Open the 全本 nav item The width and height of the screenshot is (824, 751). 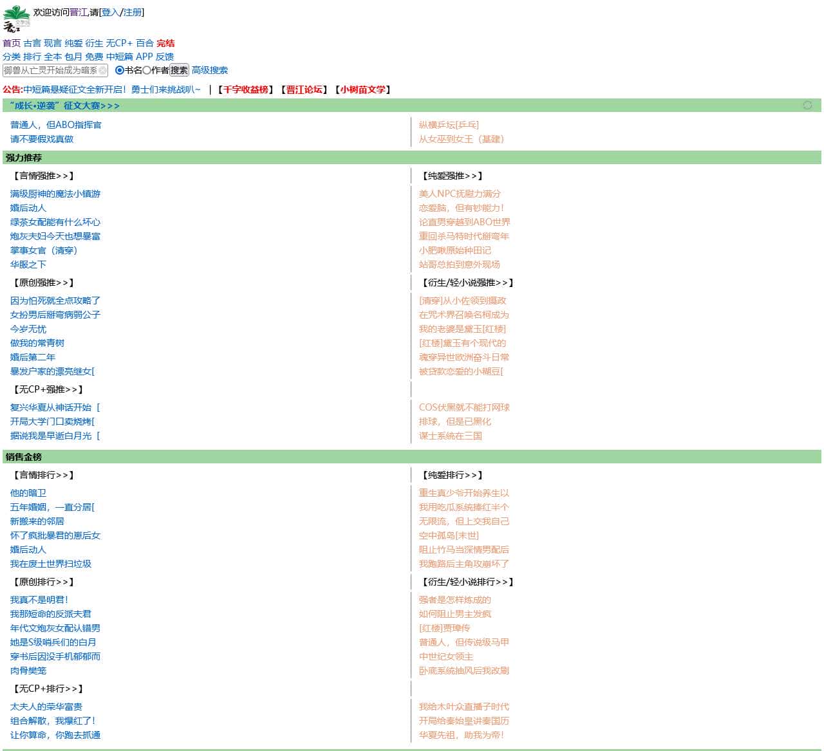coord(53,57)
